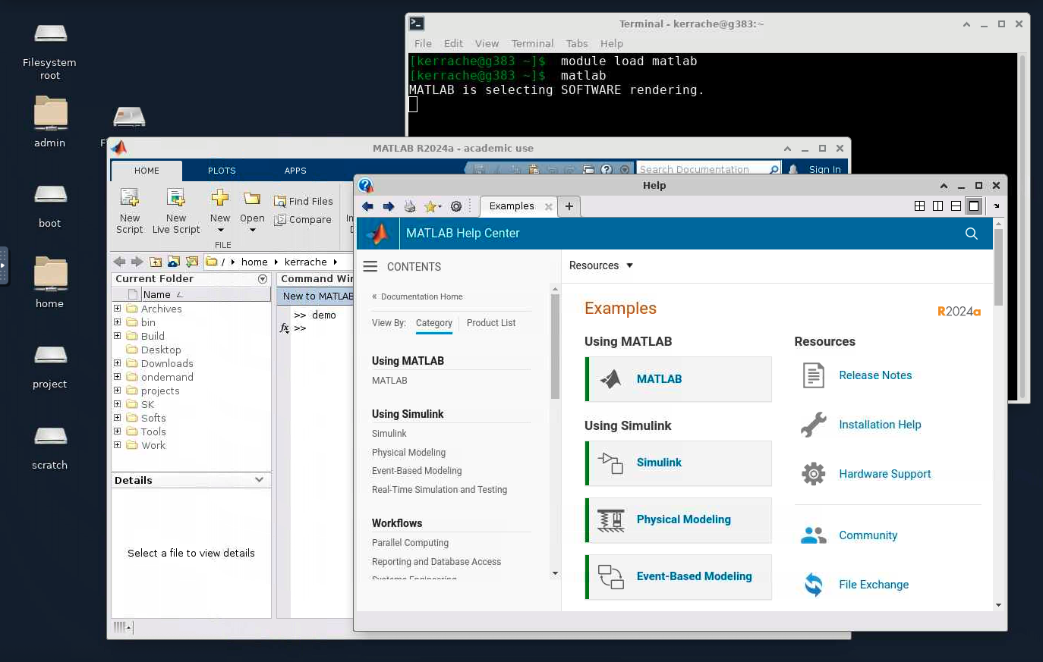1043x662 pixels.
Task: Click the Find Files button
Action: [x=303, y=201]
